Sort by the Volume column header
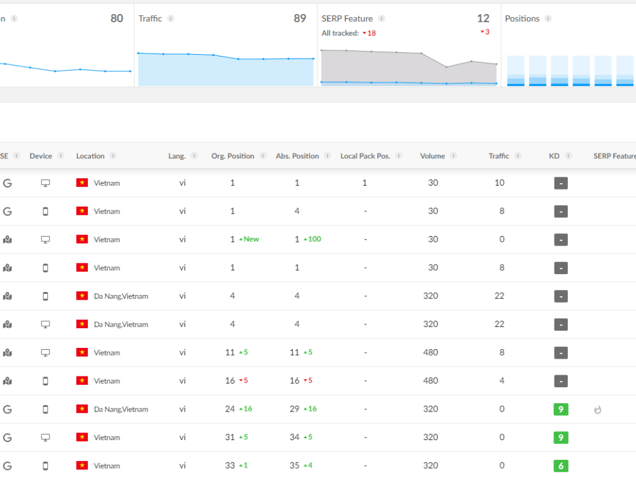This screenshot has width=636, height=477. 432,156
